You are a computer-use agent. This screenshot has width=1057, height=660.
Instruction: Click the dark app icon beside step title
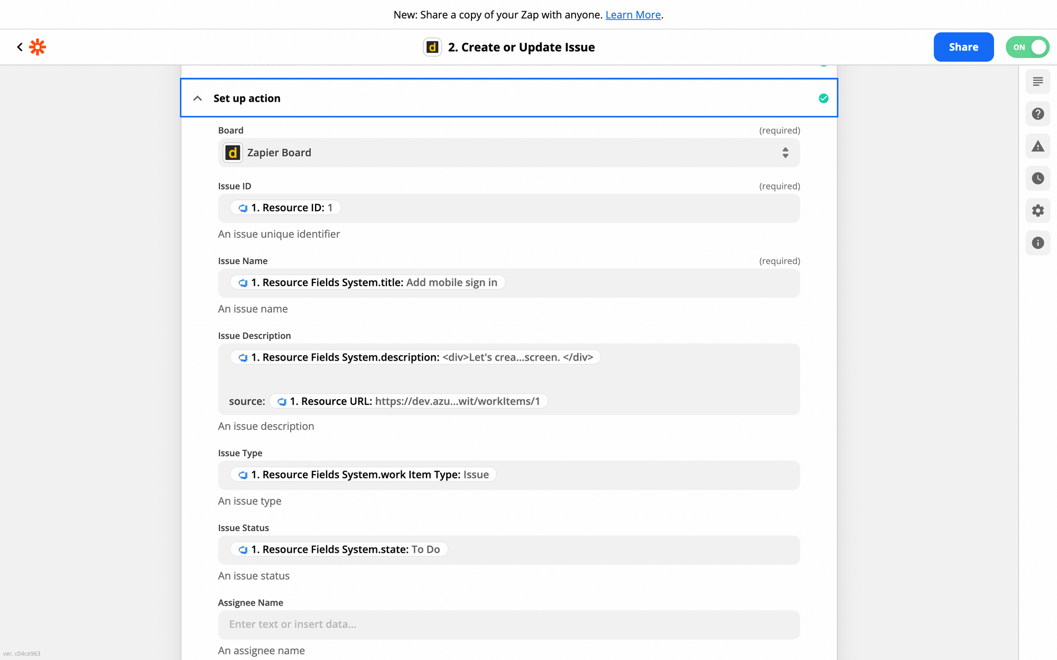click(432, 47)
